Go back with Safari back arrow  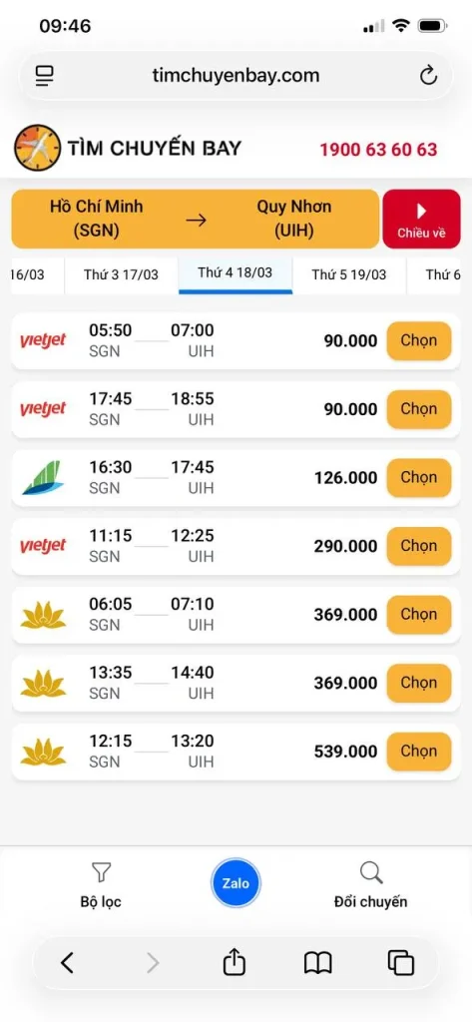[x=67, y=963]
